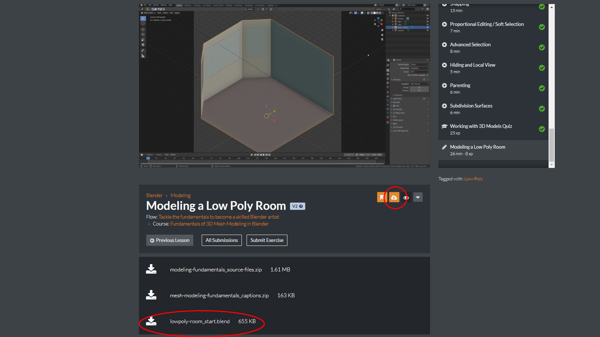
Task: Open the File menu in Blender
Action: [x=145, y=5]
